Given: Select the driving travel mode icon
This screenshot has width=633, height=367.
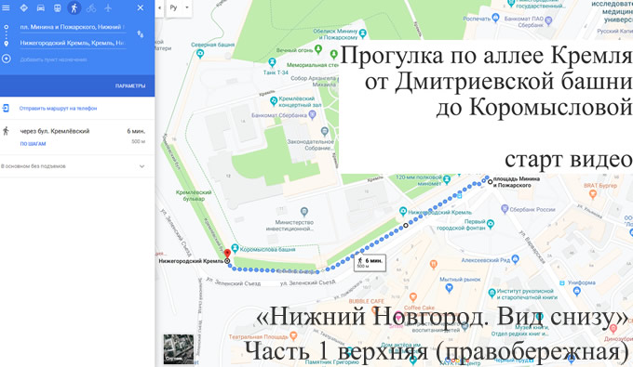Looking at the screenshot, I should 41,7.
